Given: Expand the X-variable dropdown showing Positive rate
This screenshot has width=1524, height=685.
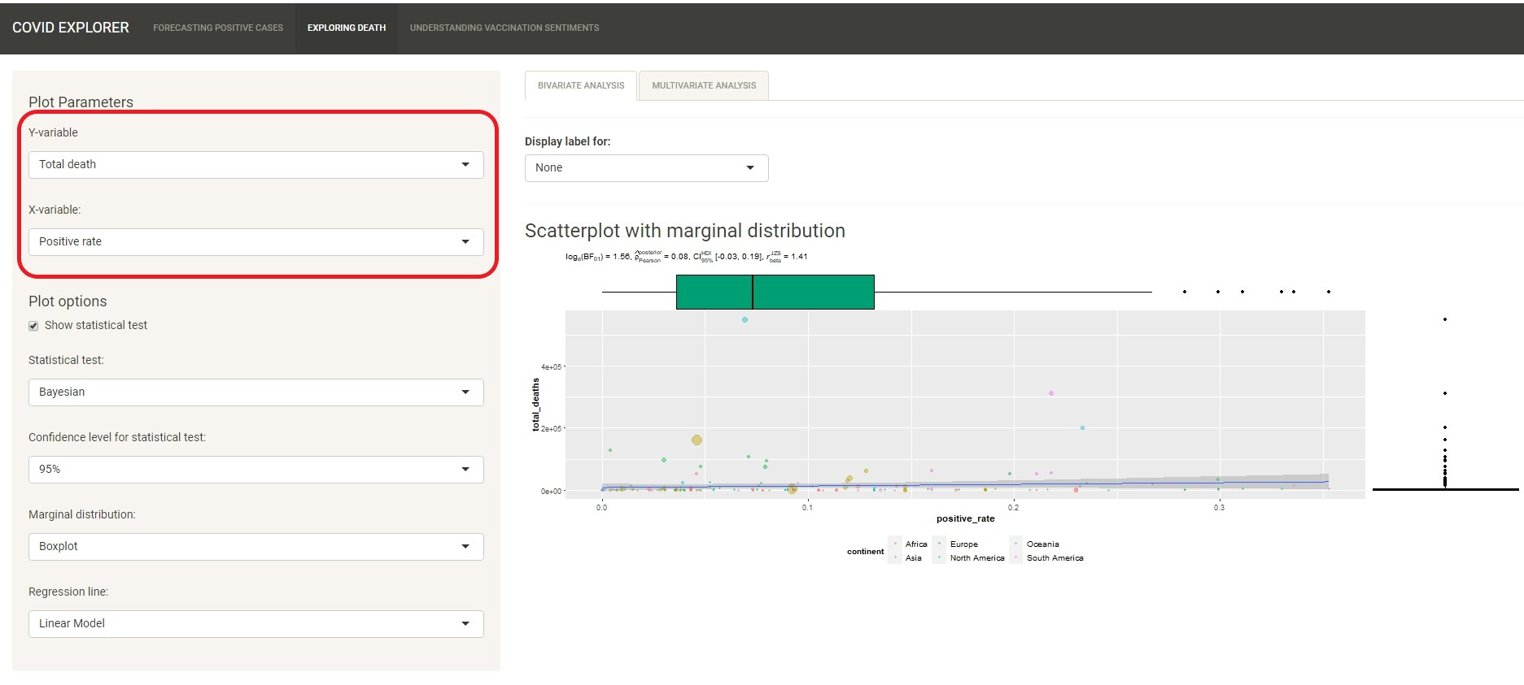Looking at the screenshot, I should (255, 242).
